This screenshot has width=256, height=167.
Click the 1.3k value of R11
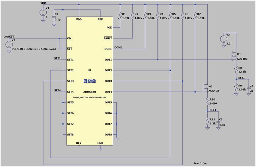click(213, 124)
